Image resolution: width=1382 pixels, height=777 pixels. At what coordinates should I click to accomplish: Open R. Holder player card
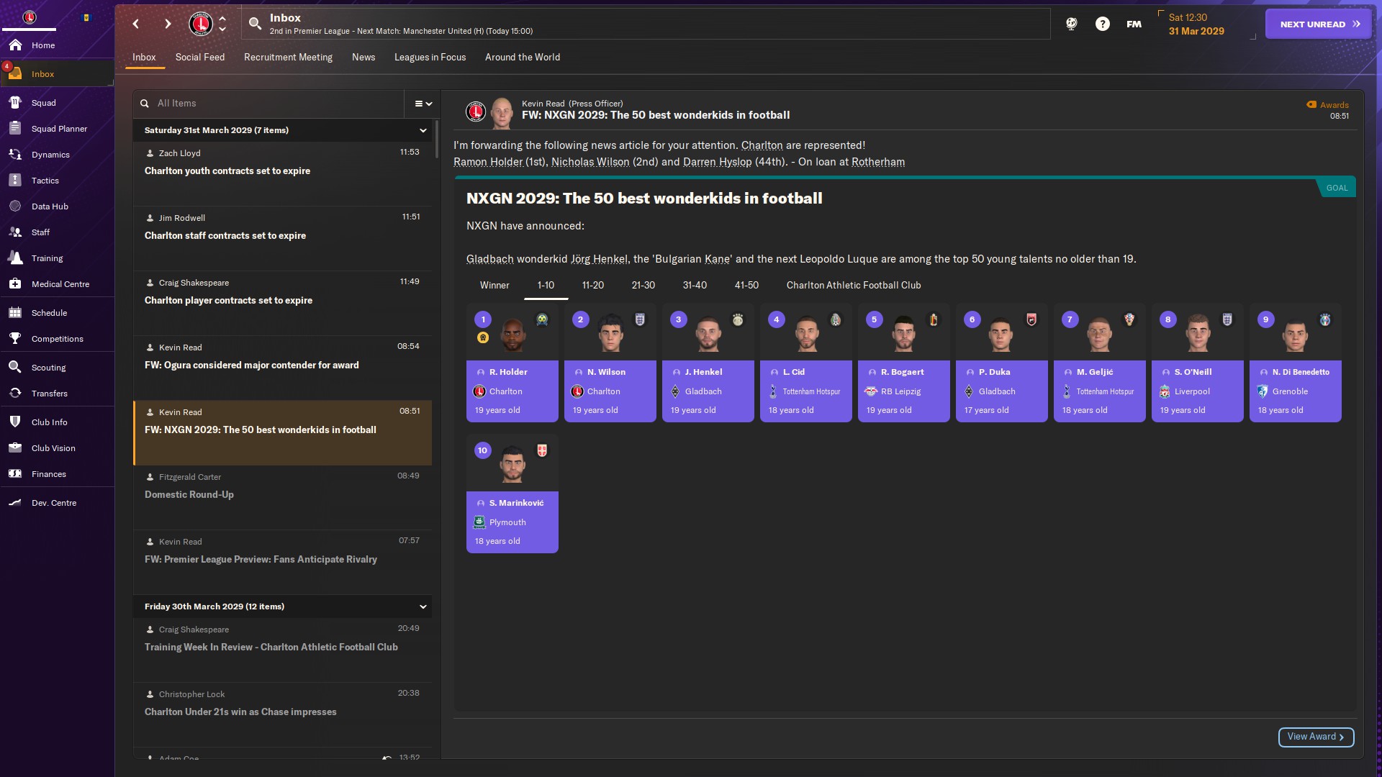pyautogui.click(x=512, y=363)
